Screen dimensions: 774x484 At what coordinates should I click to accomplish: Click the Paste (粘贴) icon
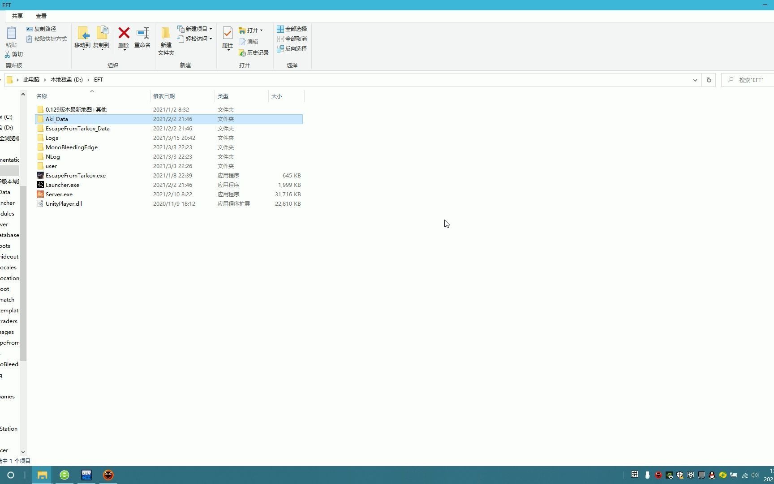point(11,34)
